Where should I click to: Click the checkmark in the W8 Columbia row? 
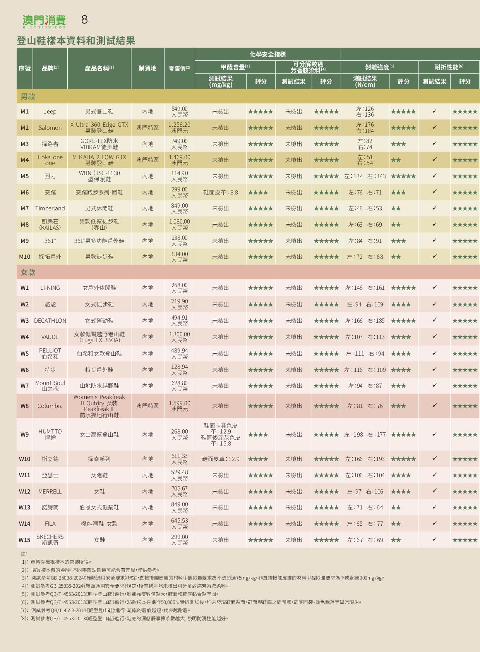pyautogui.click(x=434, y=406)
